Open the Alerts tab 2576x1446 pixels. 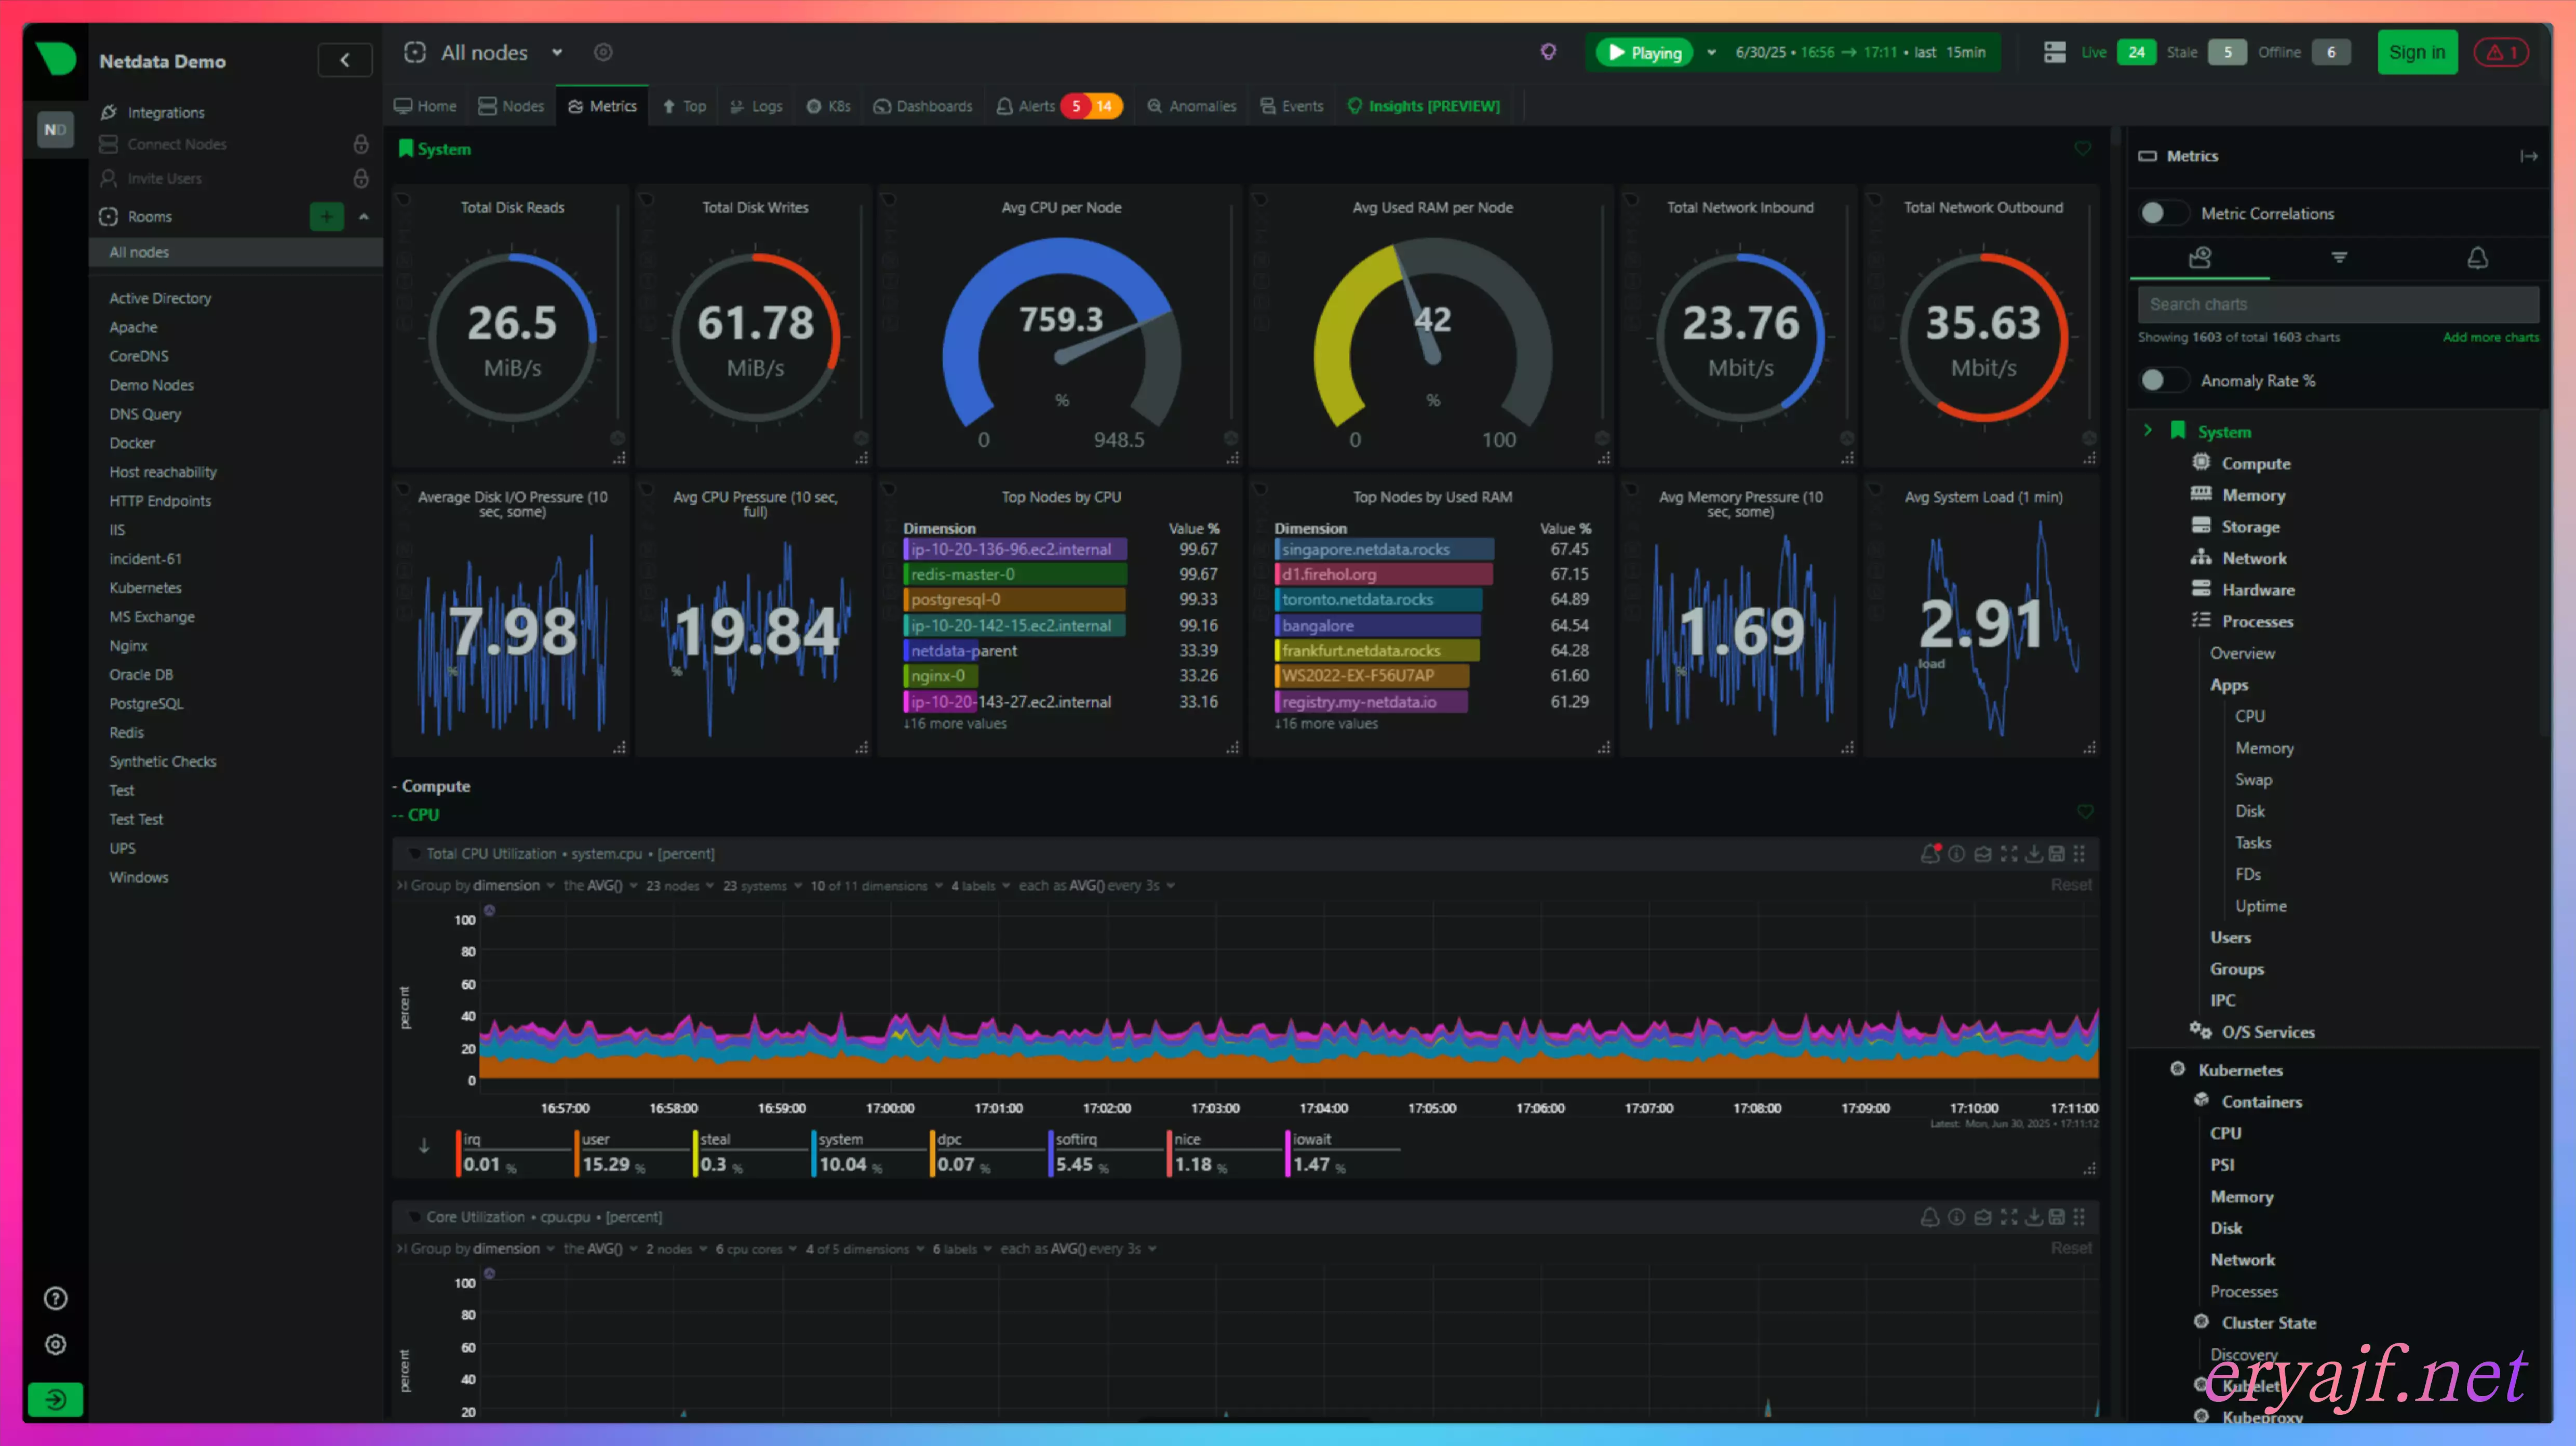(x=1058, y=106)
